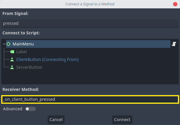Select the ServerButton node
The height and width of the screenshot is (125, 180).
point(29,67)
